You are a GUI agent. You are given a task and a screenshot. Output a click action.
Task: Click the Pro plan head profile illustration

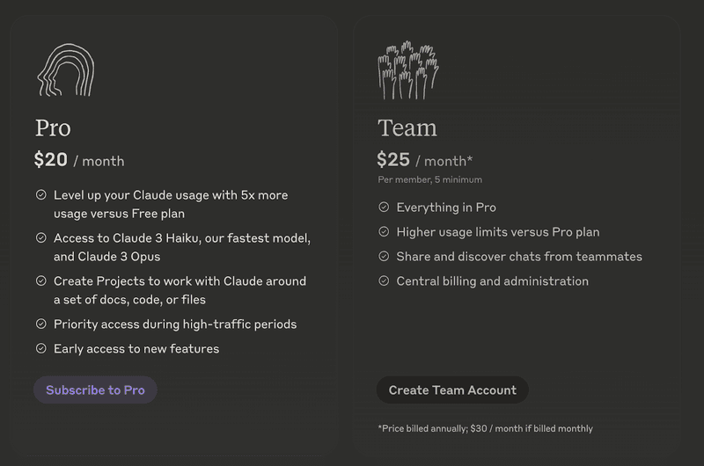[65, 69]
